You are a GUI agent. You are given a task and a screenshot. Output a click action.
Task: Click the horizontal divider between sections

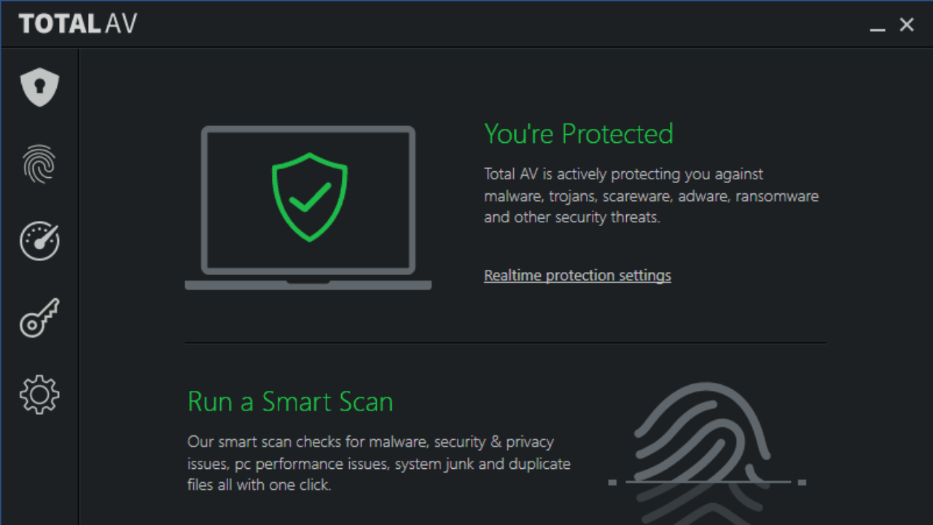click(504, 343)
